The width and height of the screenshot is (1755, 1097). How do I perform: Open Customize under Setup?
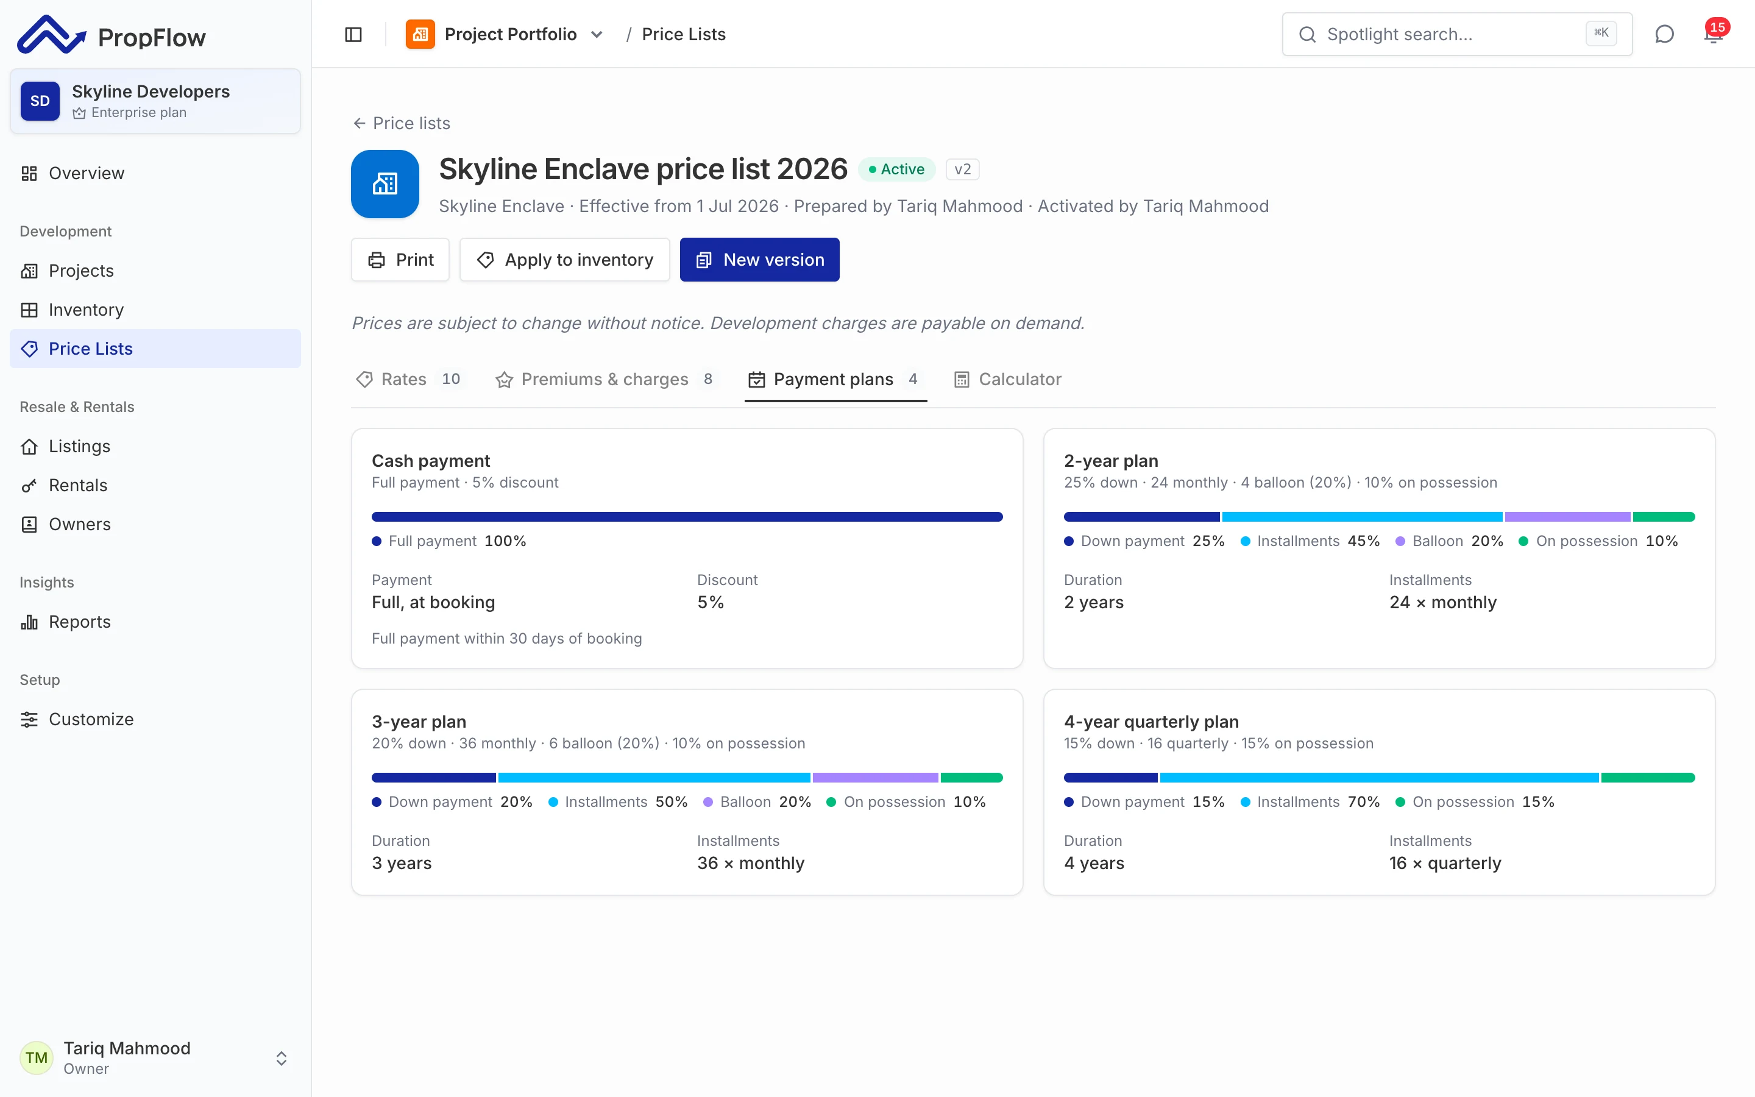coord(155,719)
